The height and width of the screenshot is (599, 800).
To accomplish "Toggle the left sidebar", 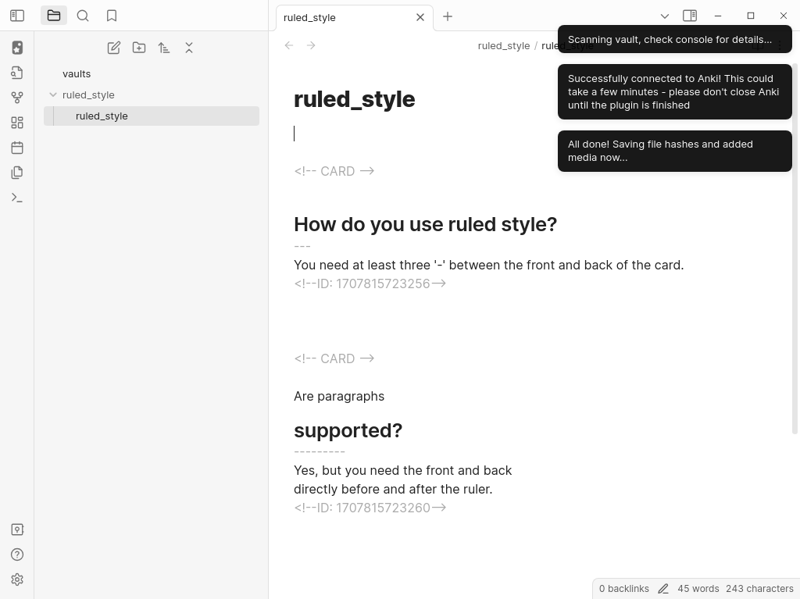I will point(17,16).
